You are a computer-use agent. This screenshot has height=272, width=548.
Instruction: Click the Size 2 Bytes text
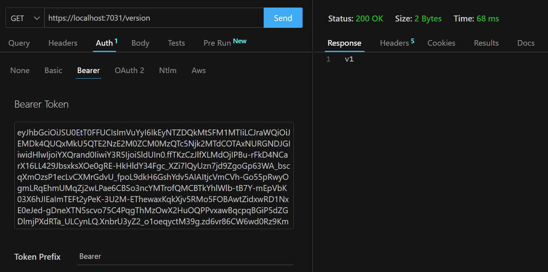tap(418, 19)
